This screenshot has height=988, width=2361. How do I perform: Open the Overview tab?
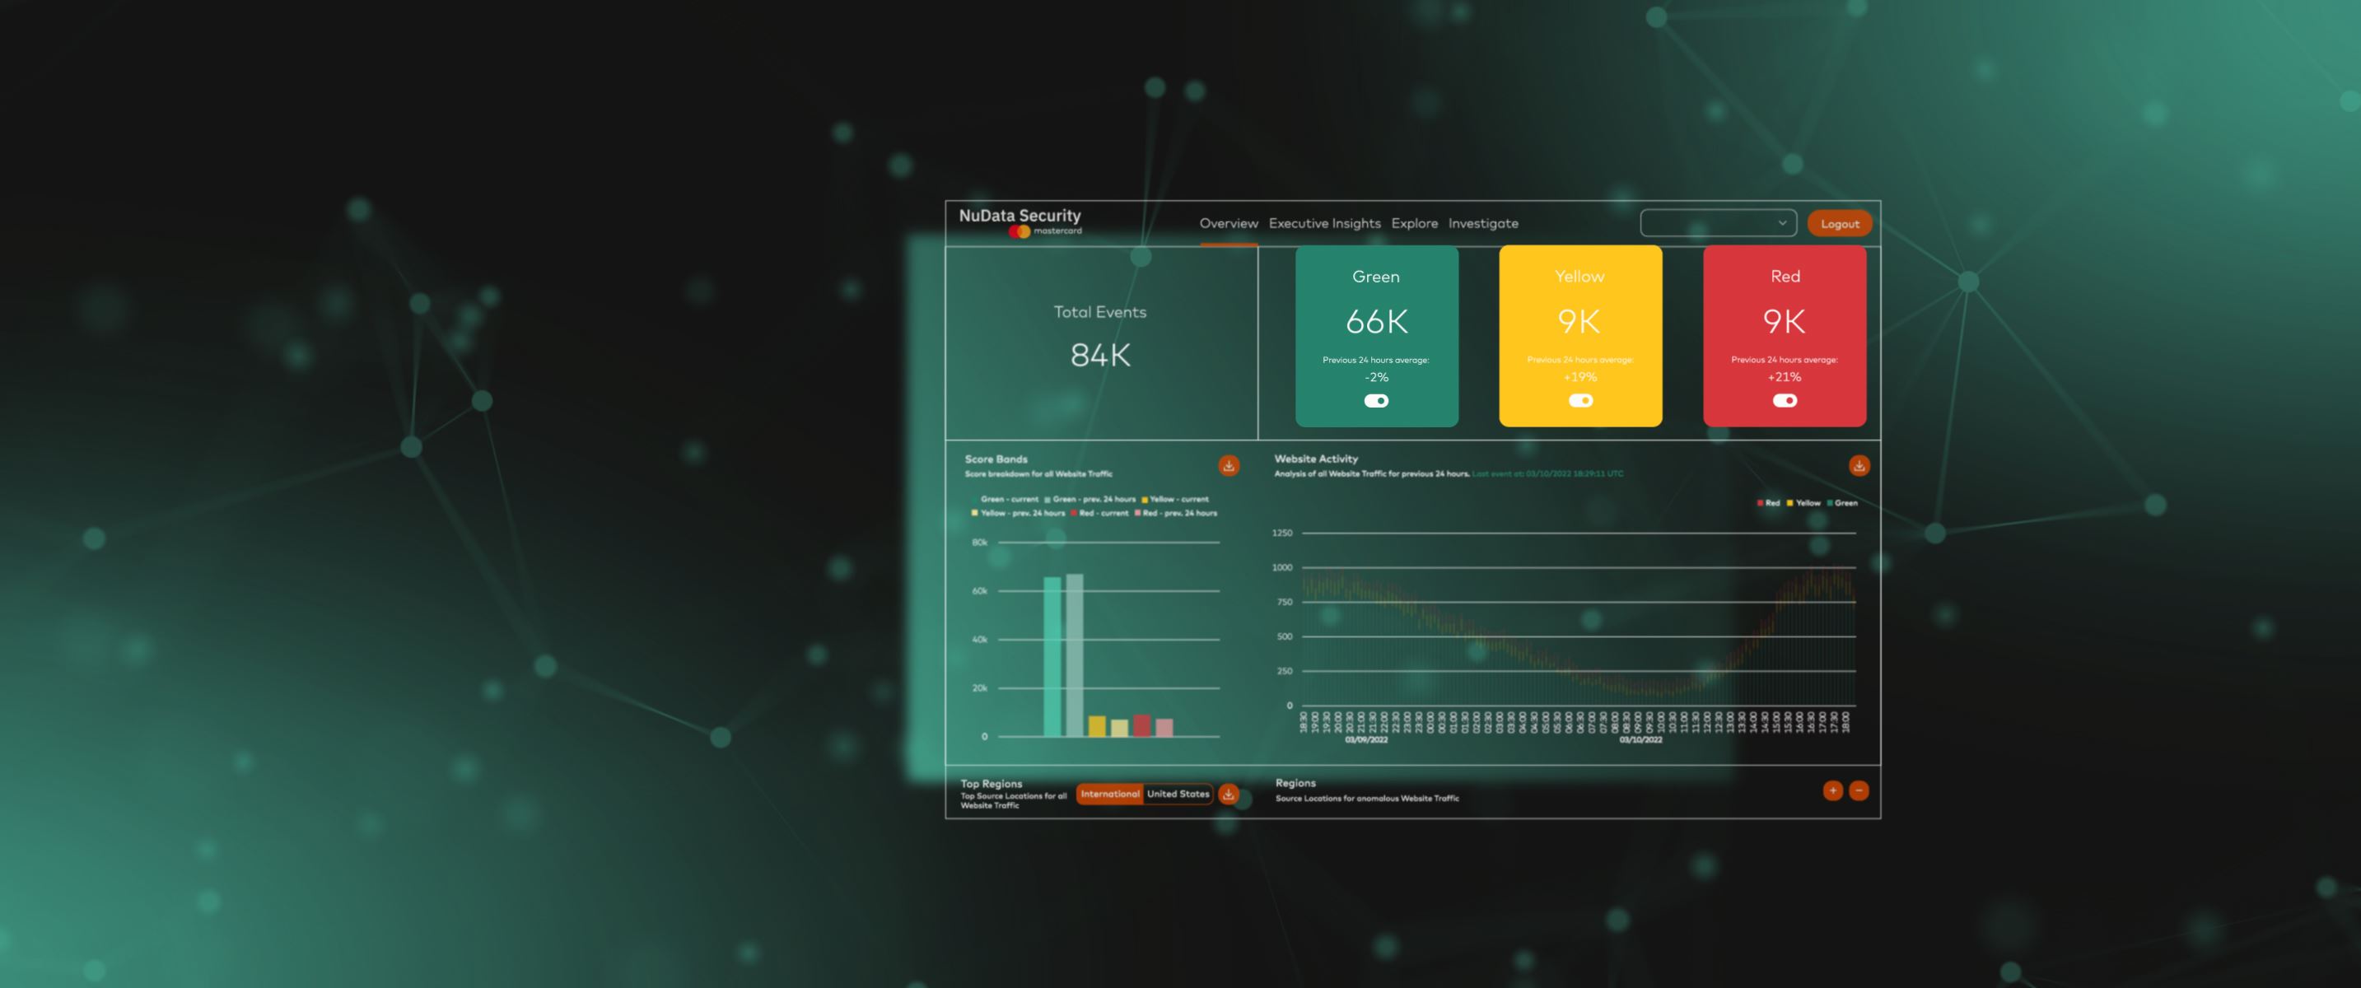1228,223
